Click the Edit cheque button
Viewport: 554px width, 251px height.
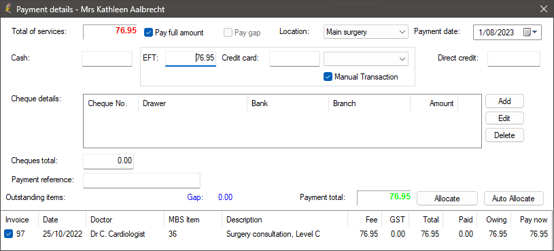click(504, 118)
